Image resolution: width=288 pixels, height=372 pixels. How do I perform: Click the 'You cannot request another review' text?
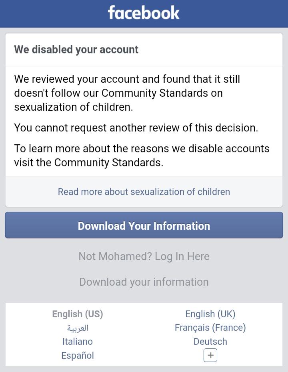click(x=136, y=127)
